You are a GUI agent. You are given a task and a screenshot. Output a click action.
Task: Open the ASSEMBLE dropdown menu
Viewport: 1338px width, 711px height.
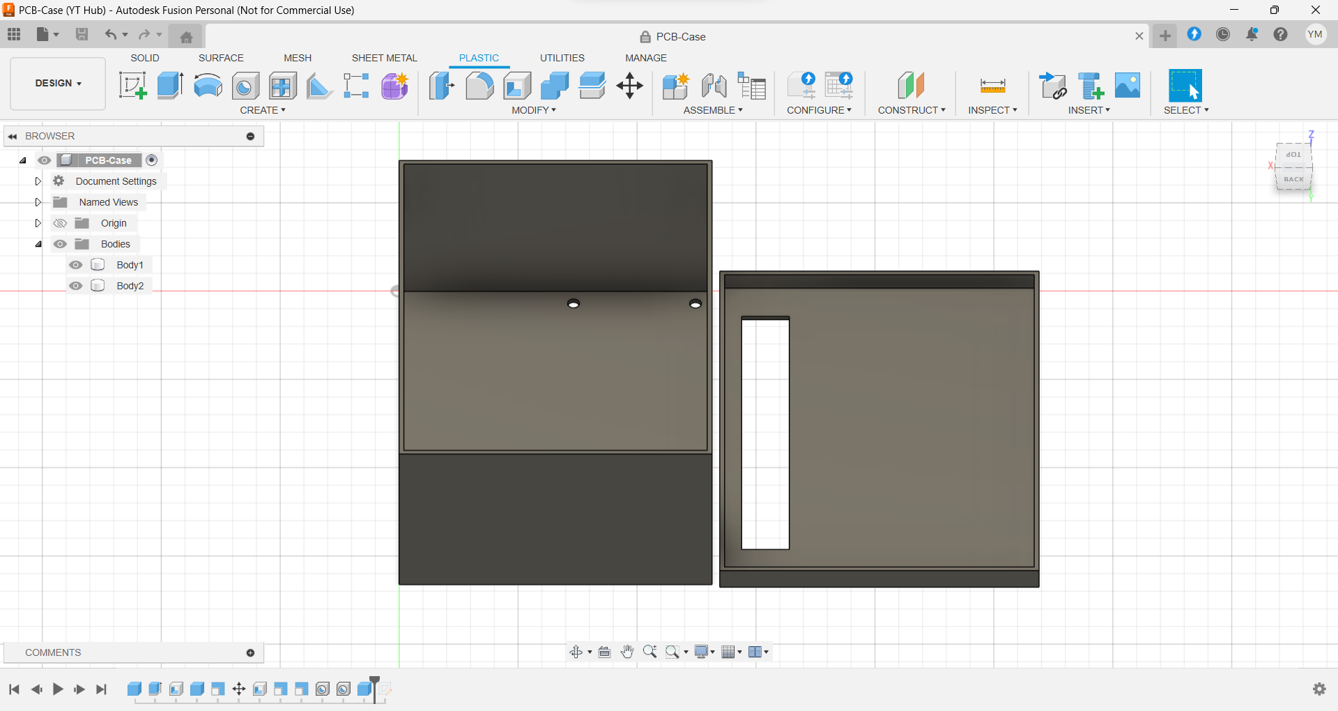(713, 110)
